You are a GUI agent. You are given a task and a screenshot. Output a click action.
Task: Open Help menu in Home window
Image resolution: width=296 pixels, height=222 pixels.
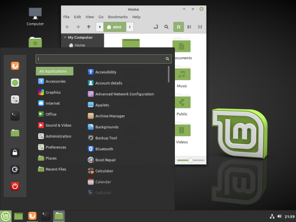(x=136, y=17)
